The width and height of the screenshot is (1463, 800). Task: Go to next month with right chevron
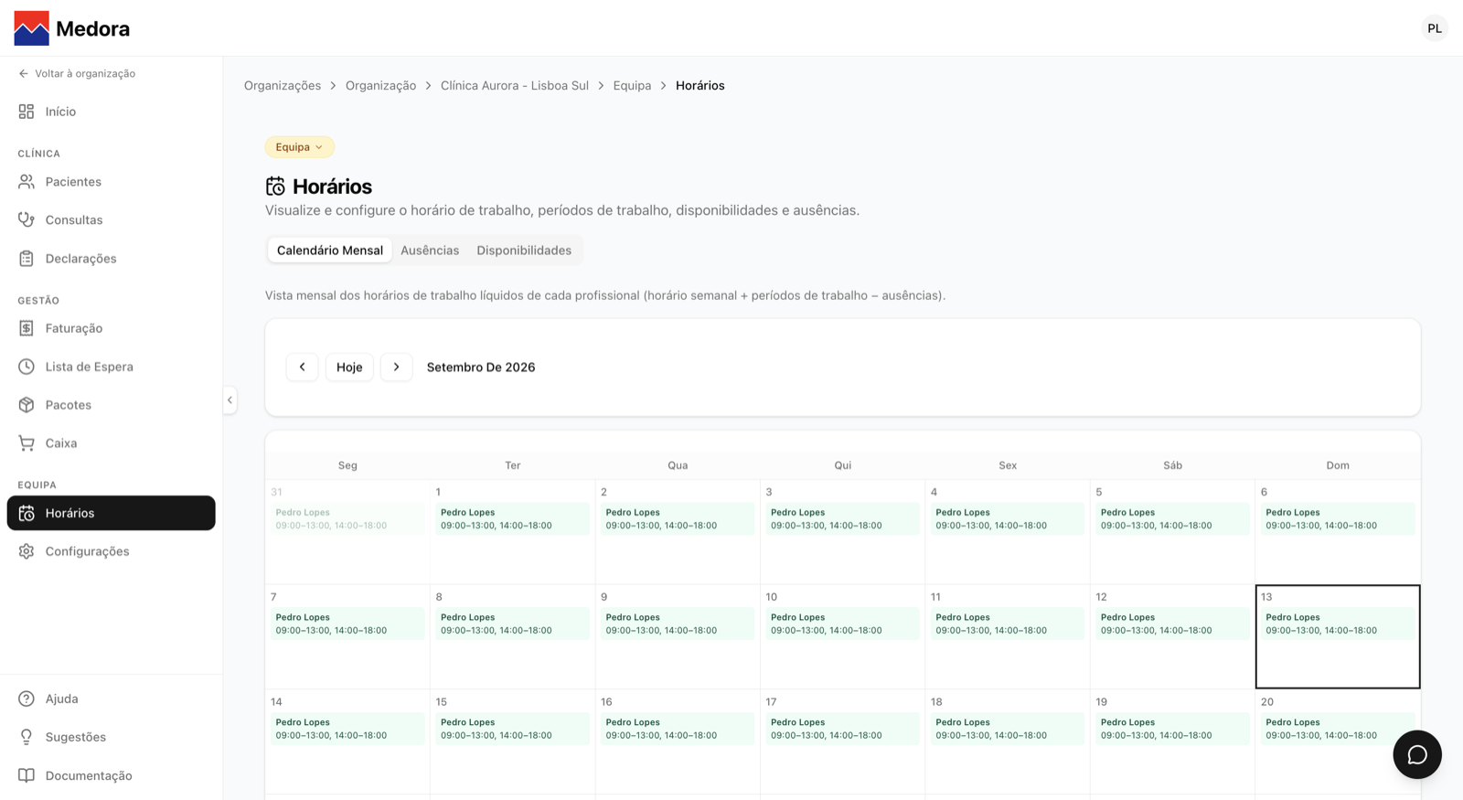396,367
